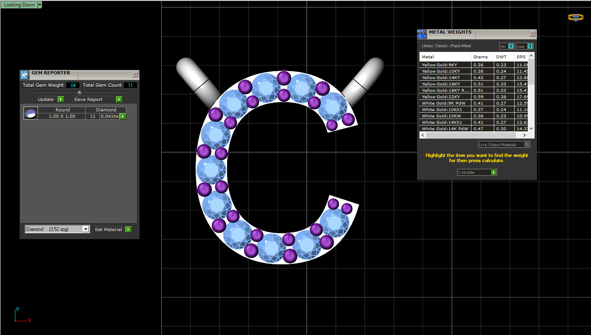
Task: Click the Set Material button
Action: point(113,230)
